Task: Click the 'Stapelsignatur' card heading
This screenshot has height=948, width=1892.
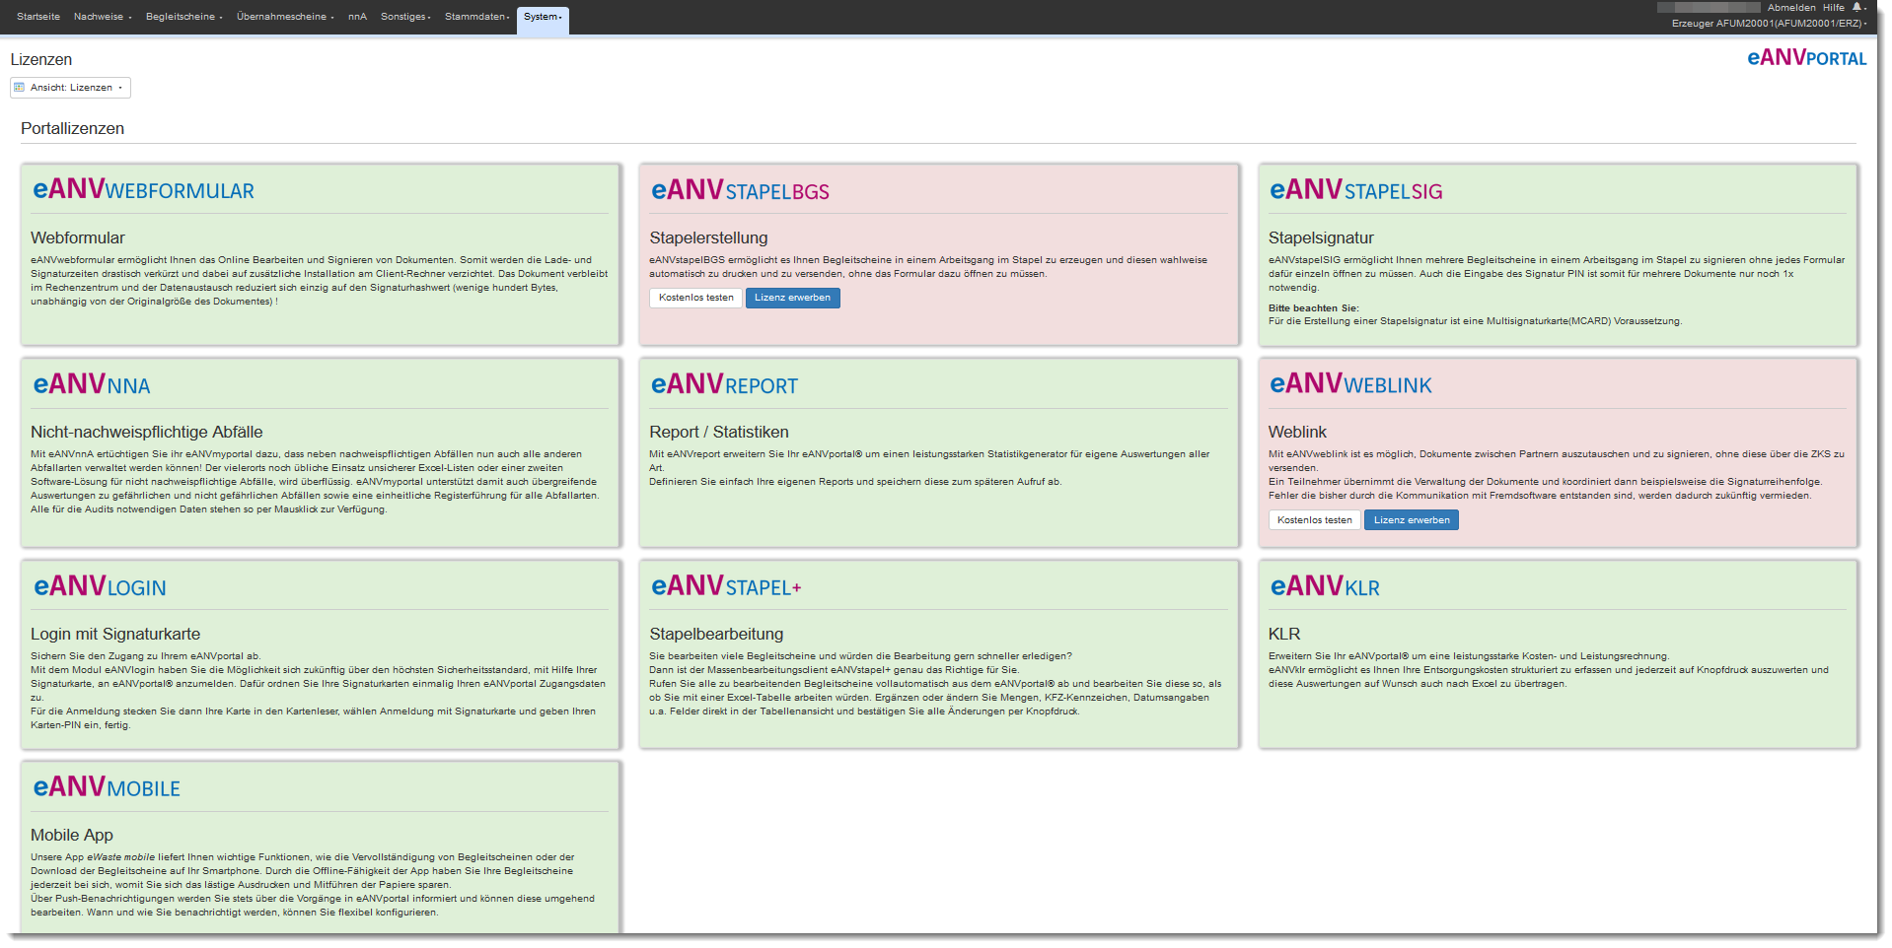Action: tap(1321, 237)
